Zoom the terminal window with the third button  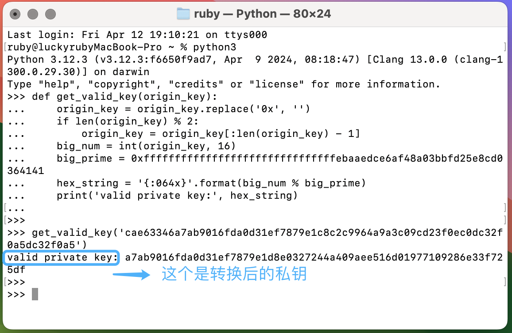50,14
